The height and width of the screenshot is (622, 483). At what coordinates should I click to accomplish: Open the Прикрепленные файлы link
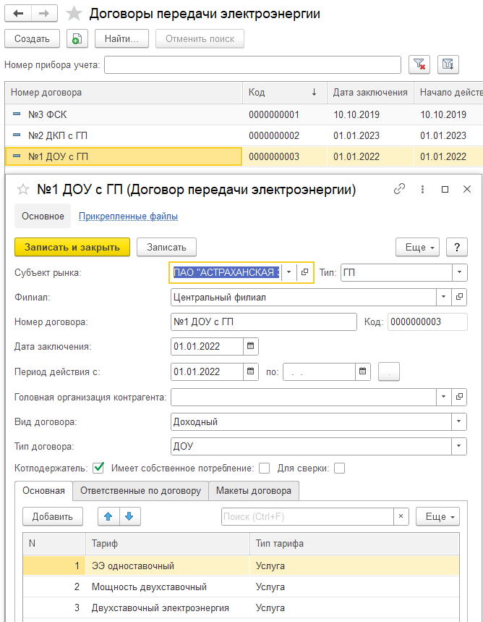(128, 216)
